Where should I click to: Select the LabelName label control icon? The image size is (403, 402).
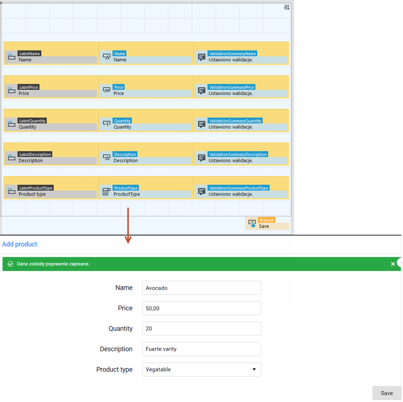point(11,57)
